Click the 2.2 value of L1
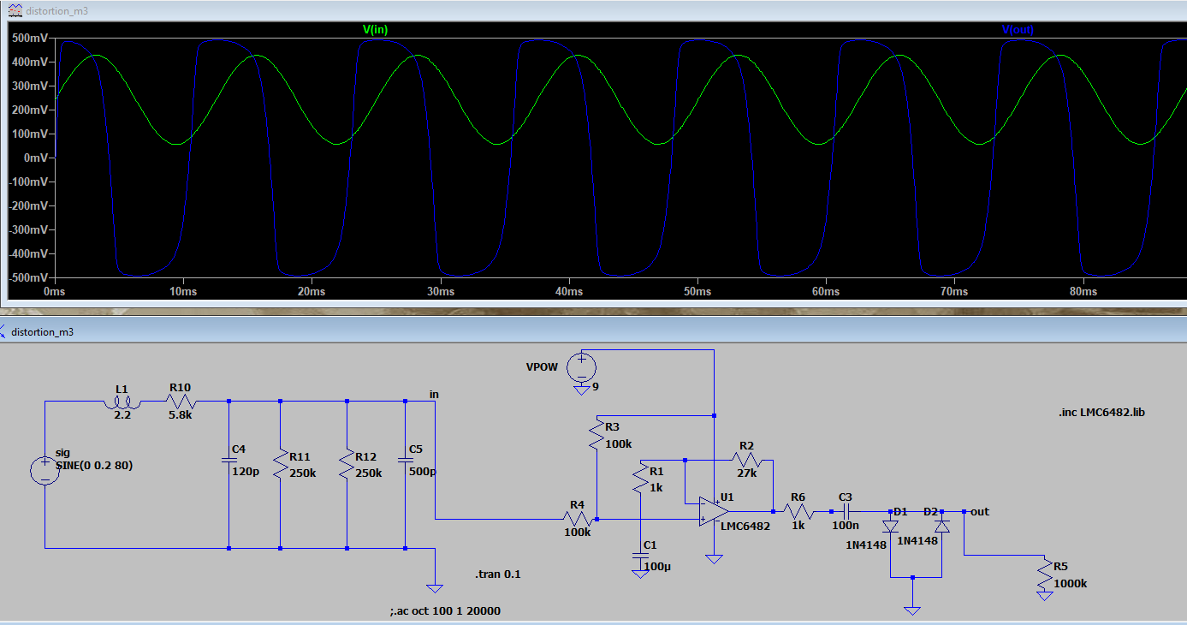1187x625 pixels. click(122, 414)
